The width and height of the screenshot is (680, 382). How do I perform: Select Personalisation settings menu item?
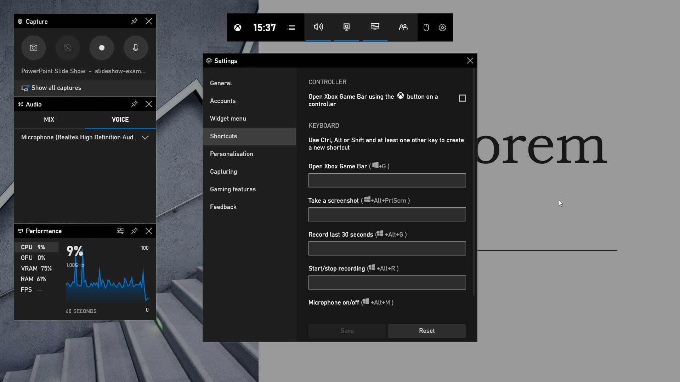(231, 154)
